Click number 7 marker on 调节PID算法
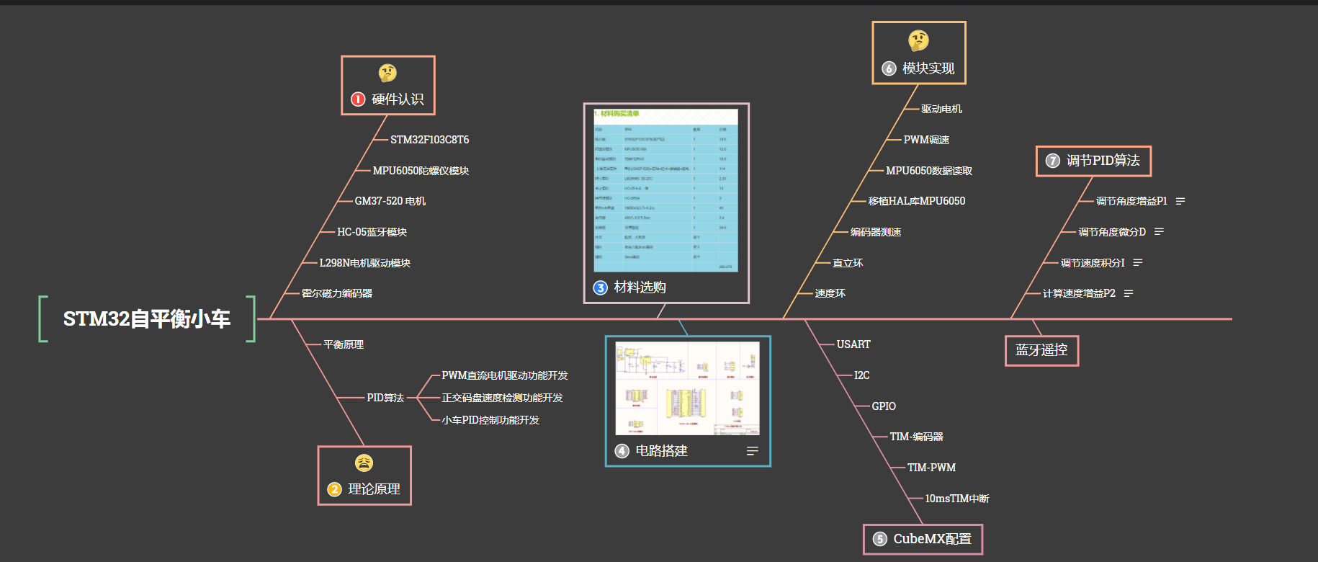This screenshot has height=562, width=1318. pos(1052,161)
